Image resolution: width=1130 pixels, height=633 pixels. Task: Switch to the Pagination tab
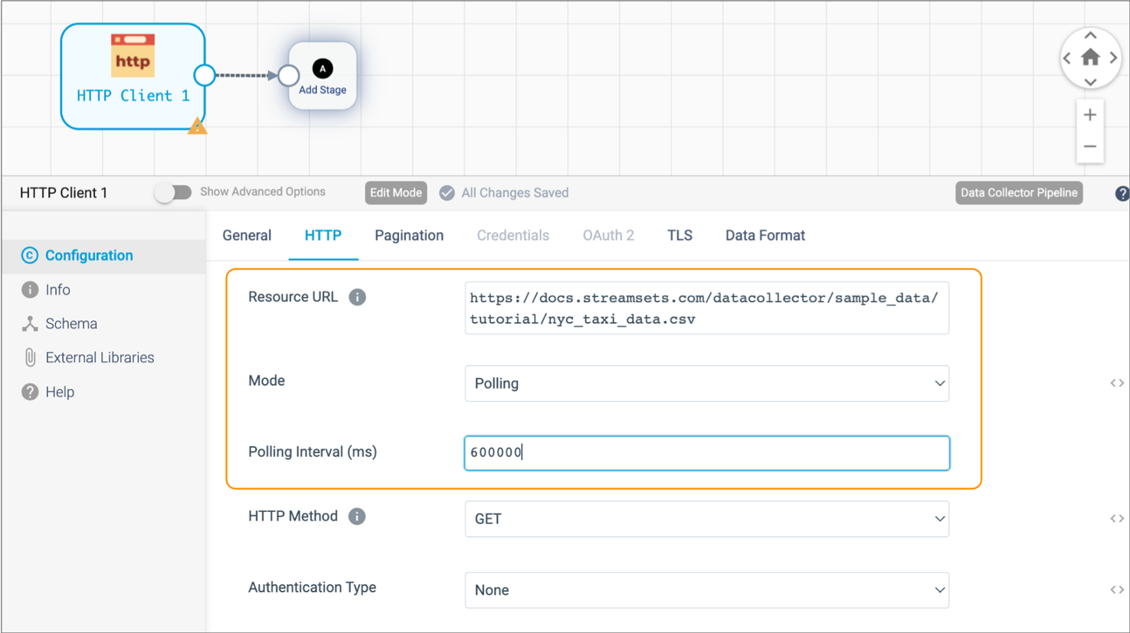(409, 235)
